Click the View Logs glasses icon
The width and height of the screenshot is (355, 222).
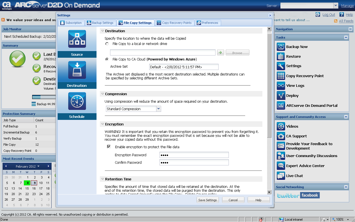281,86
